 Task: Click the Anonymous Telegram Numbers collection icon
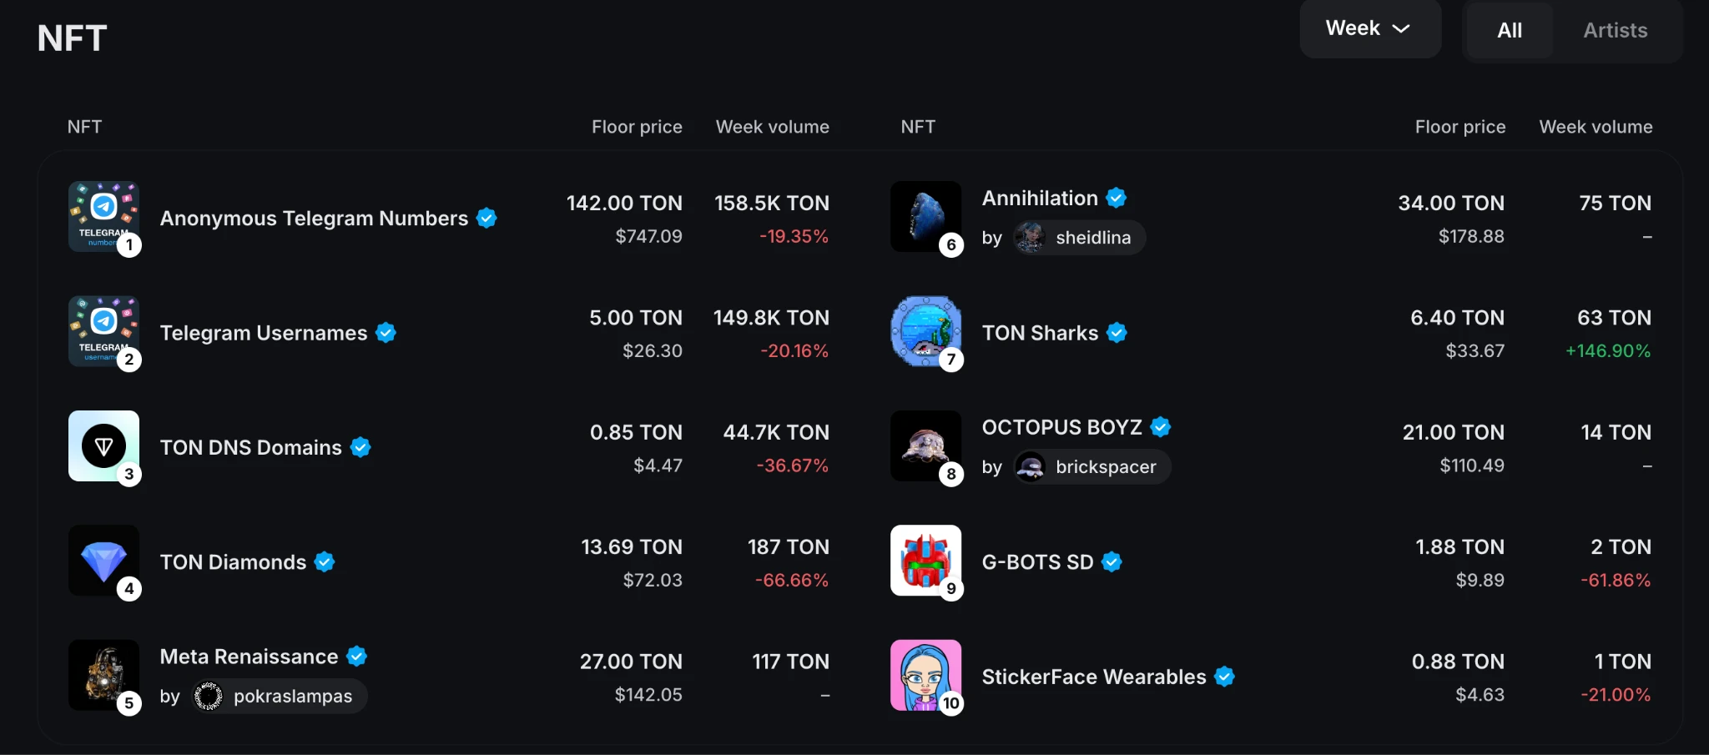click(x=103, y=217)
